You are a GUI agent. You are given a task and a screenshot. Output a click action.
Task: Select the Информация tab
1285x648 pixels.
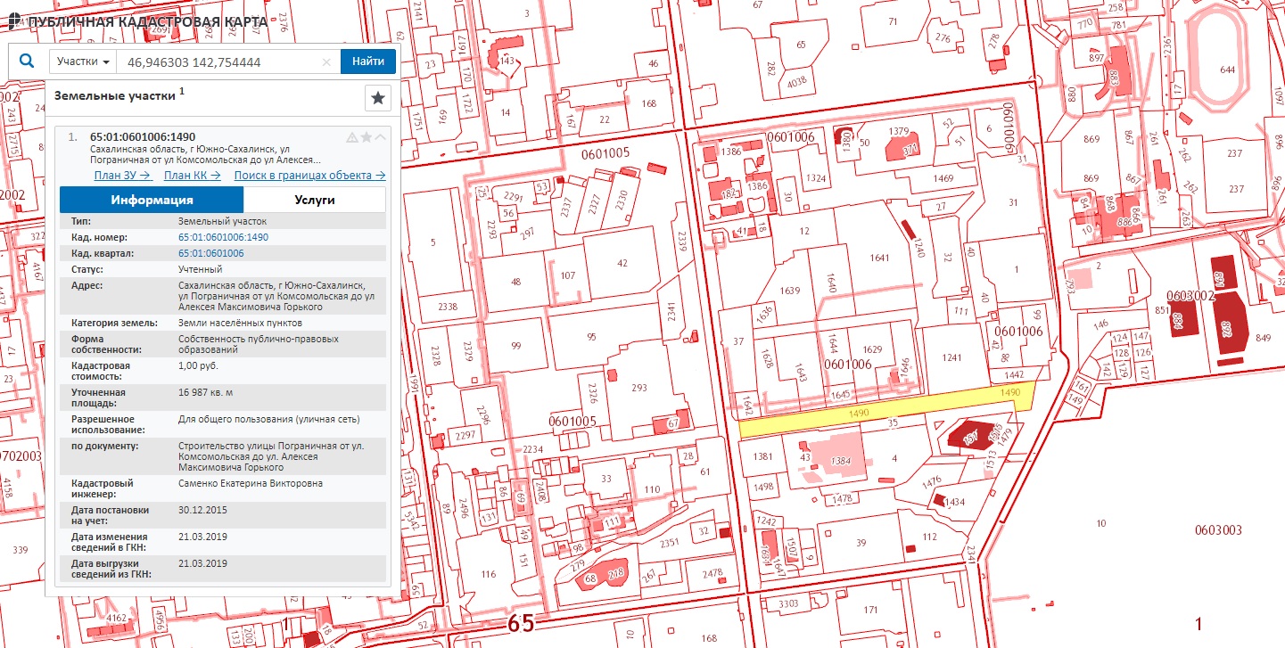(x=152, y=200)
